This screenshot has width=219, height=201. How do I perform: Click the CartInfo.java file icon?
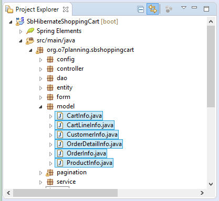click(60, 116)
